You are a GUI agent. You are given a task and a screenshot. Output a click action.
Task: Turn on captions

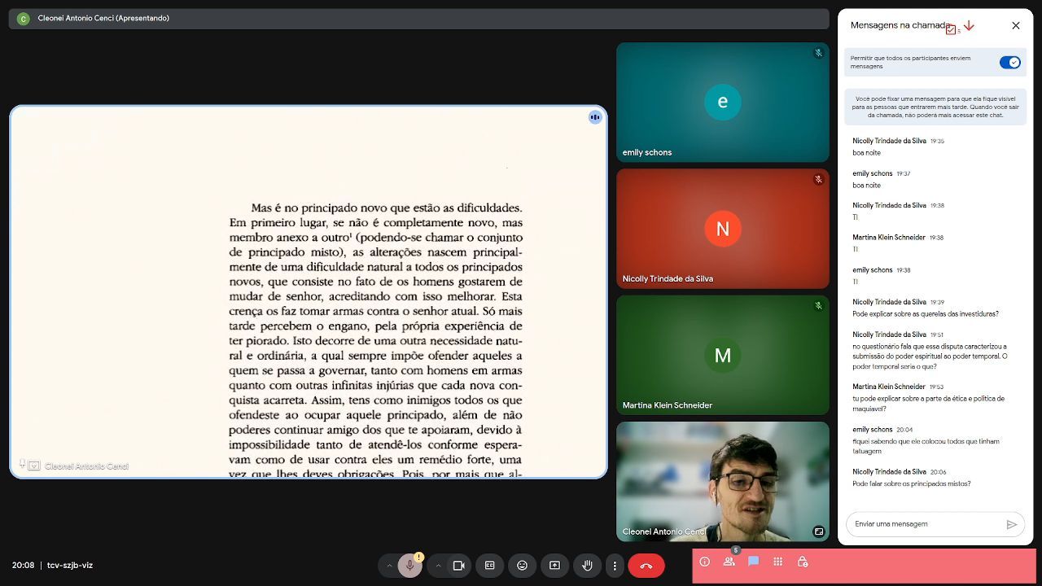[490, 566]
